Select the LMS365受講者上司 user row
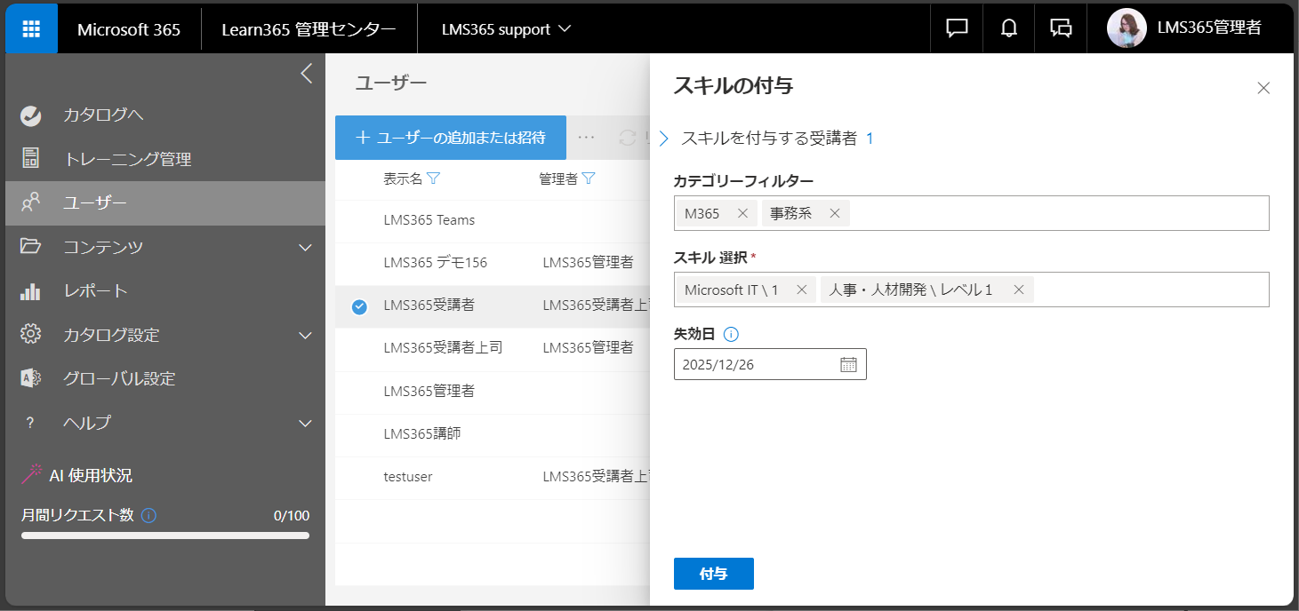The width and height of the screenshot is (1299, 611). click(493, 349)
